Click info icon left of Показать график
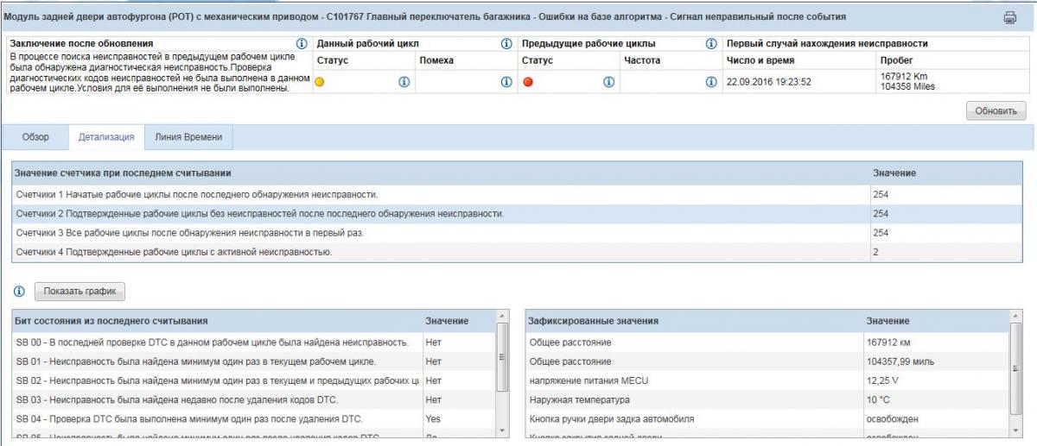This screenshot has height=446, width=1037. 19,291
